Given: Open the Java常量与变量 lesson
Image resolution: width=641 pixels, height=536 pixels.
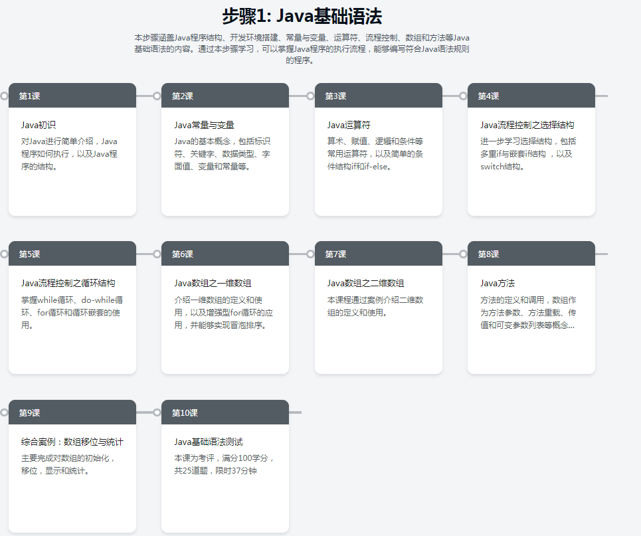Looking at the screenshot, I should point(204,125).
